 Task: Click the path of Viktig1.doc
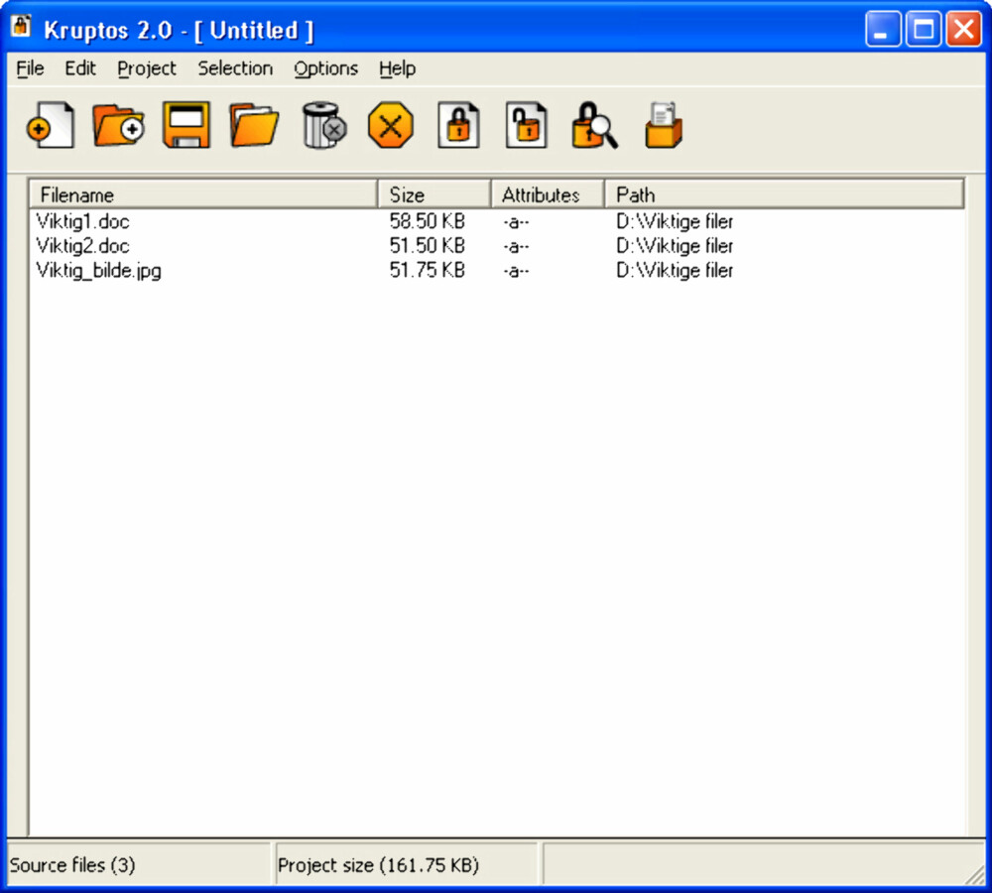[x=675, y=221]
